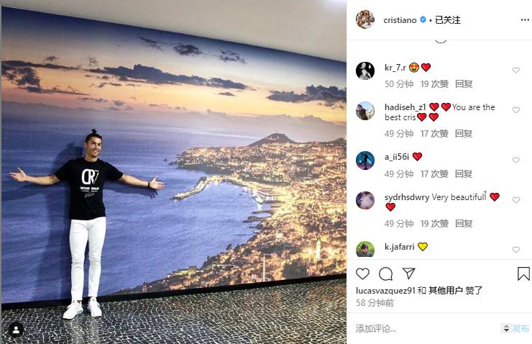
Task: Reply to hadiseh_z1's comment
Action: (x=464, y=133)
